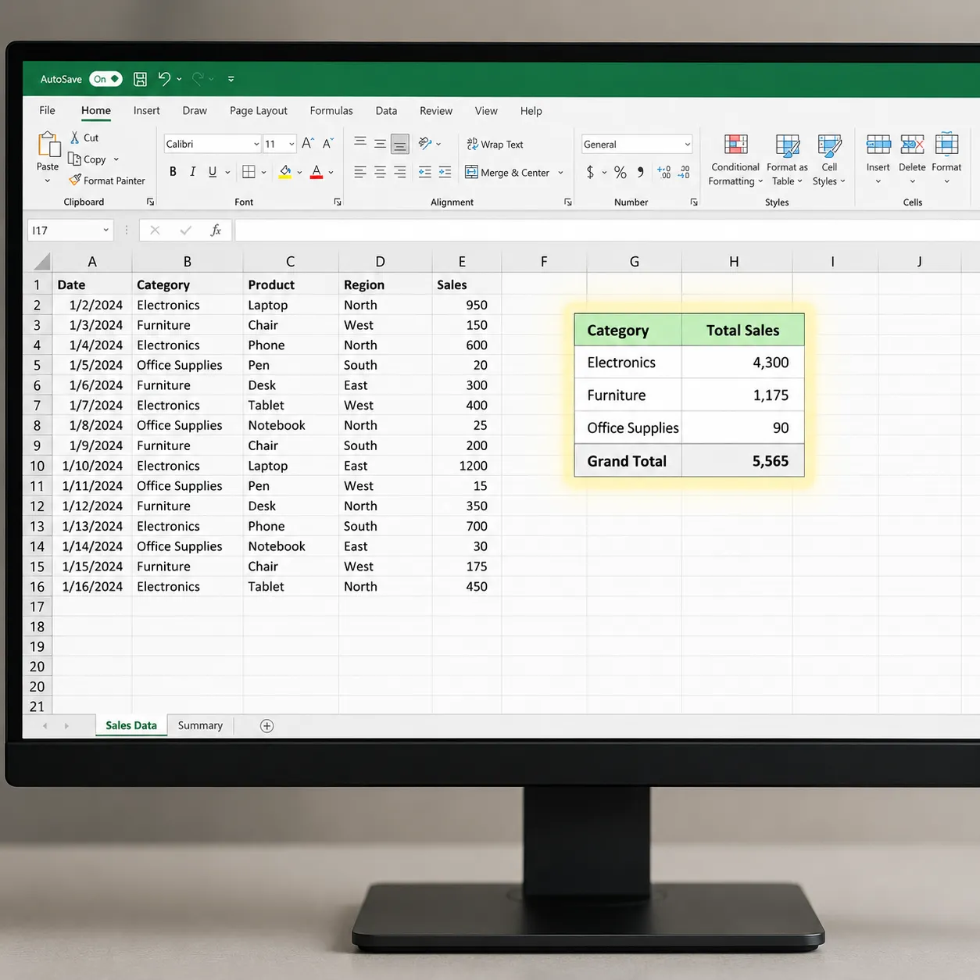Click the Increase Decimal icon
Image resolution: width=980 pixels, height=980 pixels.
click(663, 172)
